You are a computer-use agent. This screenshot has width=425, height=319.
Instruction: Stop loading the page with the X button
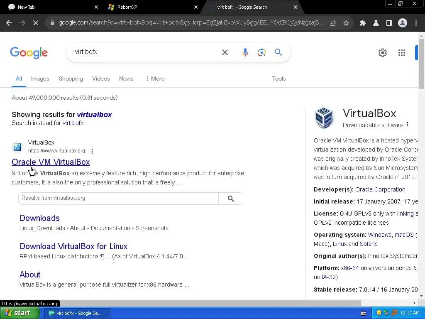tap(36, 23)
